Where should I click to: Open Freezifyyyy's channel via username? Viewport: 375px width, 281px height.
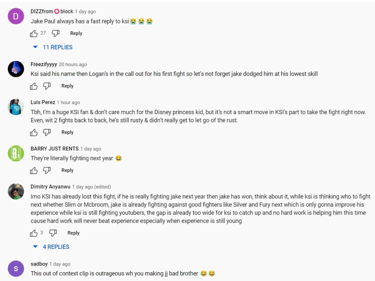coord(43,64)
